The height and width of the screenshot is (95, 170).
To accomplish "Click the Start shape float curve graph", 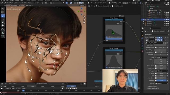I will click(x=114, y=61).
